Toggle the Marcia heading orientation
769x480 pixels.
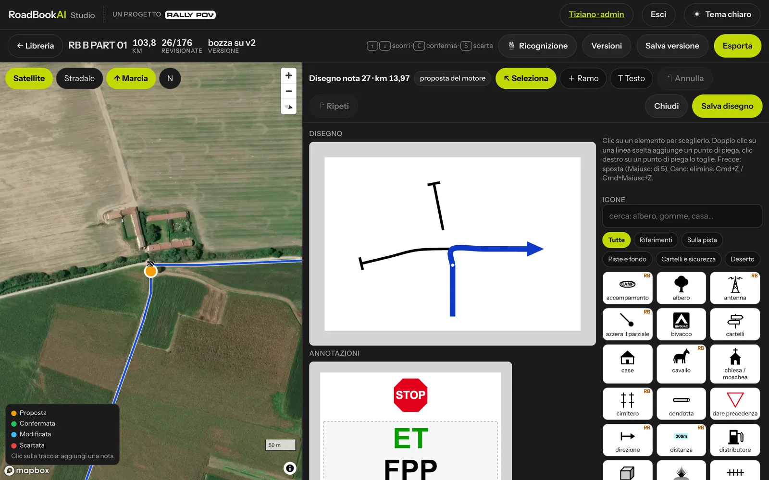[131, 78]
